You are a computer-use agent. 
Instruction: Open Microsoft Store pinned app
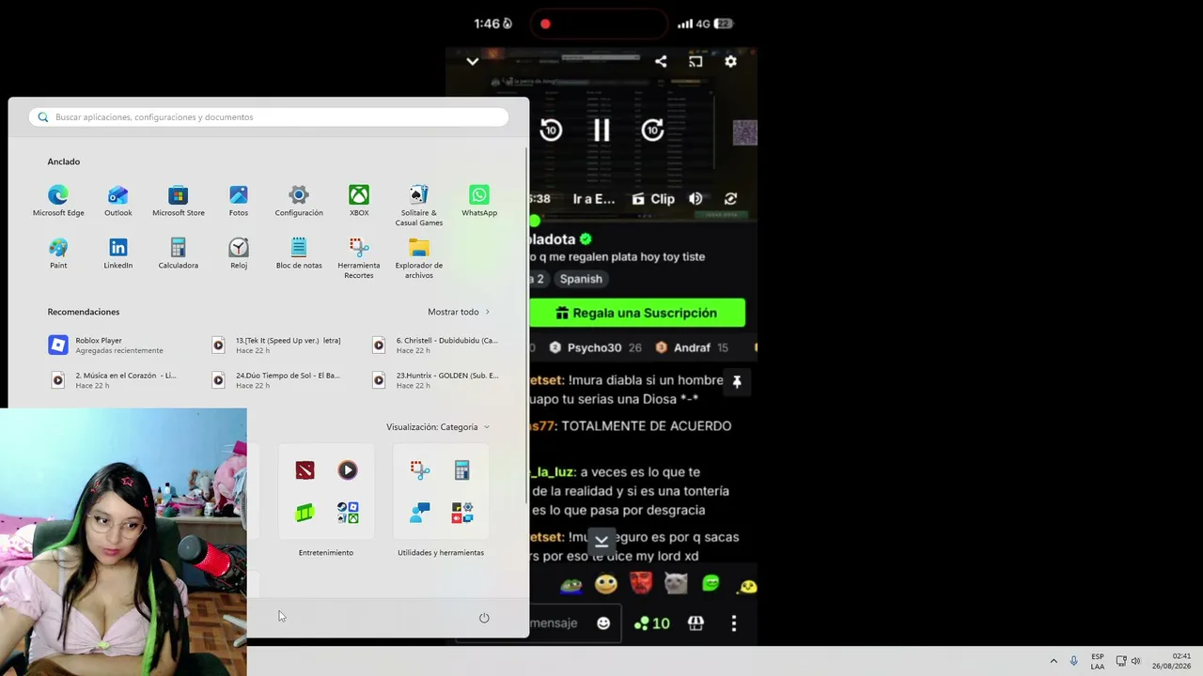pyautogui.click(x=179, y=201)
